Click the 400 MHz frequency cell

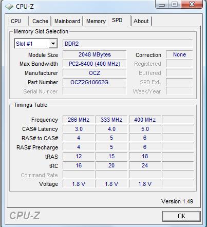point(145,120)
